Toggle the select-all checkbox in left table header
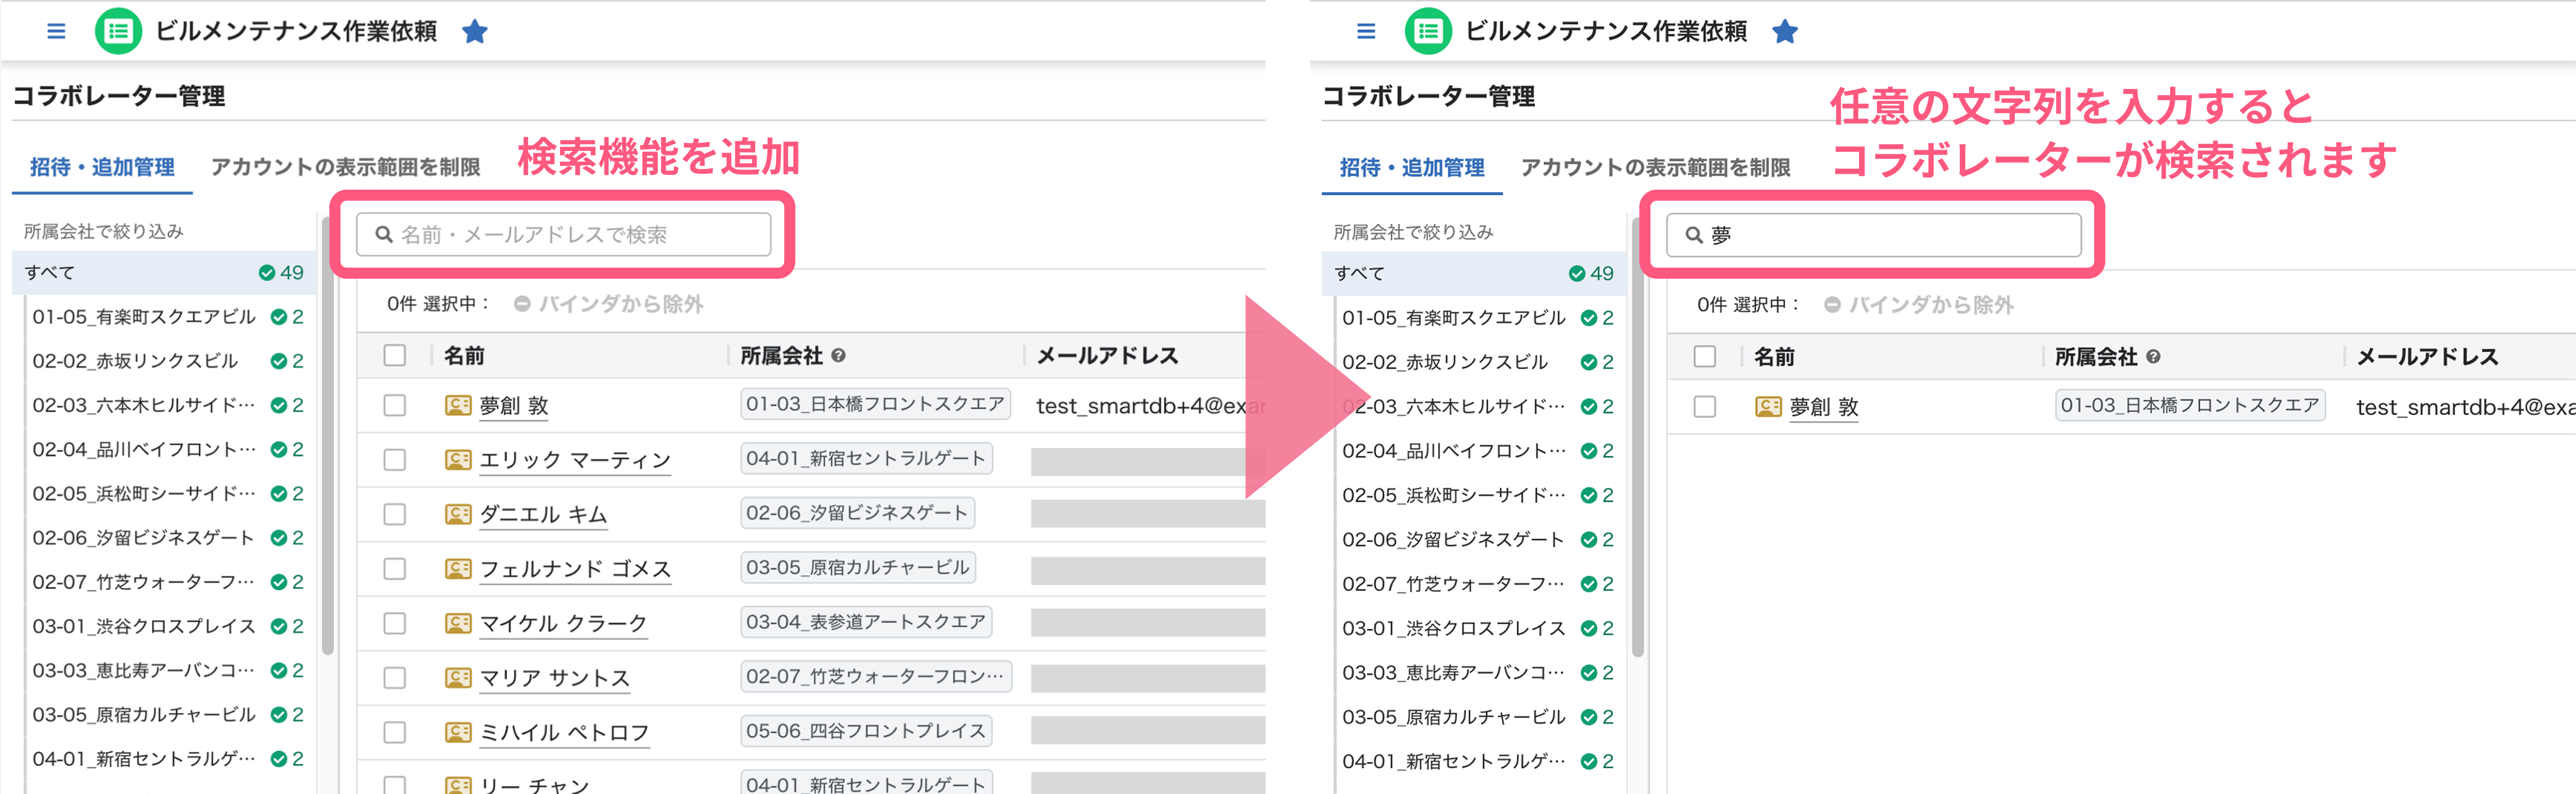The image size is (2576, 794). 395,355
